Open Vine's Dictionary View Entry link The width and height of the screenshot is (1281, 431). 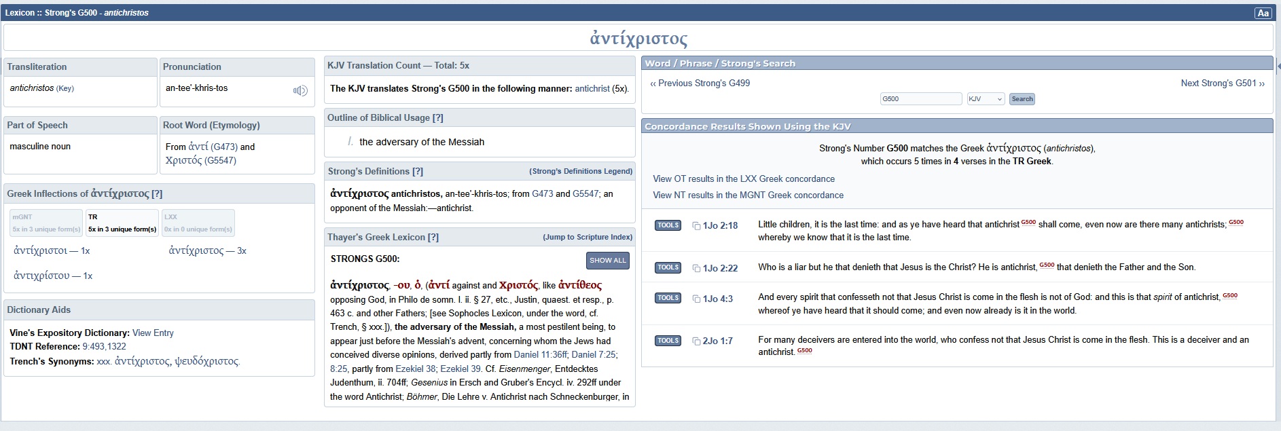point(153,333)
